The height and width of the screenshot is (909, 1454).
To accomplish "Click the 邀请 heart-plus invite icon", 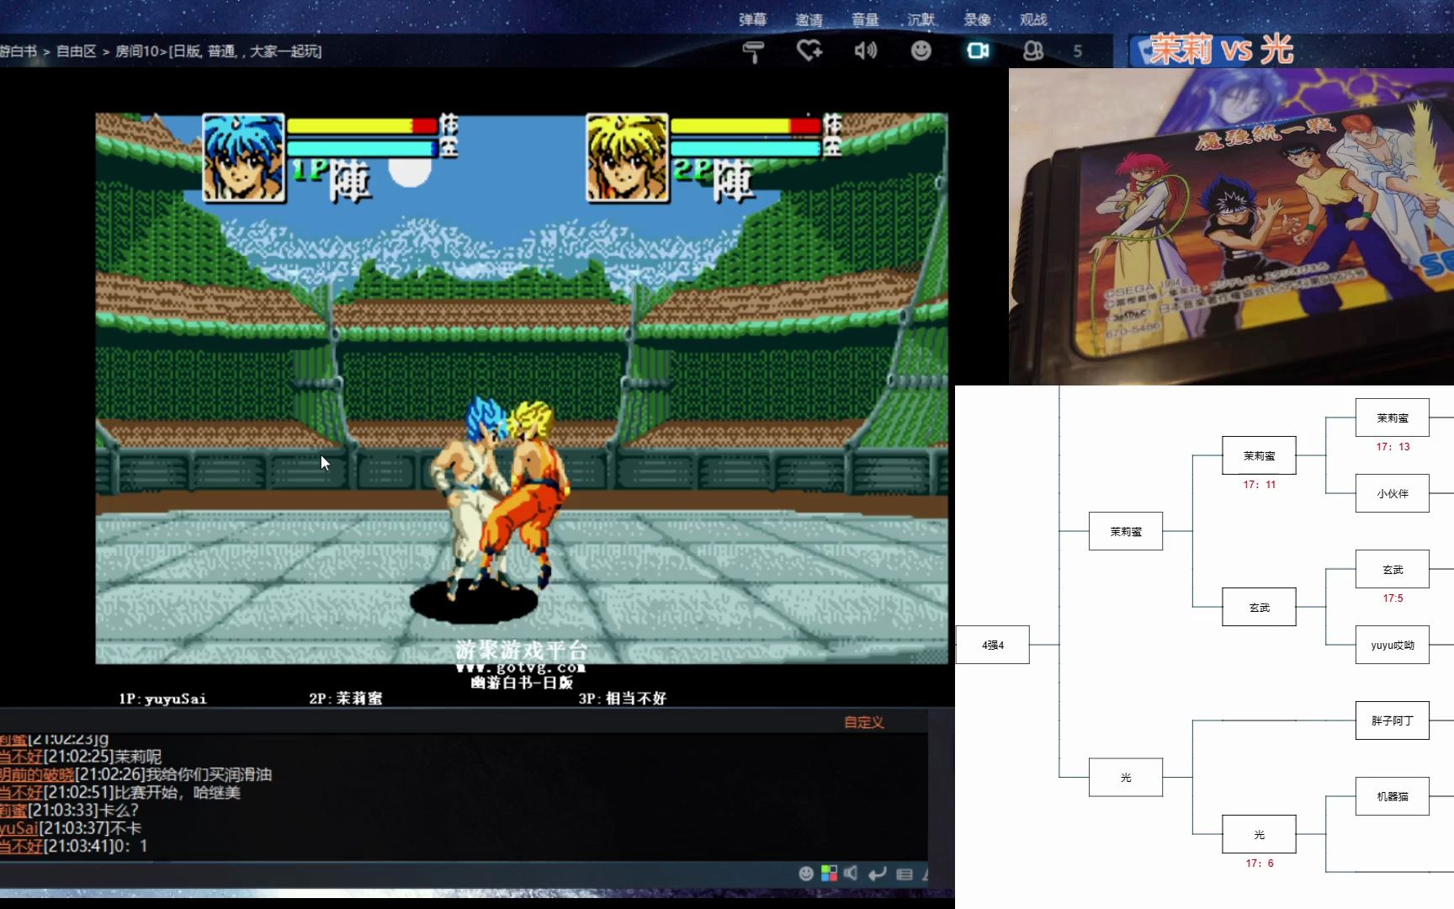I will pos(809,50).
